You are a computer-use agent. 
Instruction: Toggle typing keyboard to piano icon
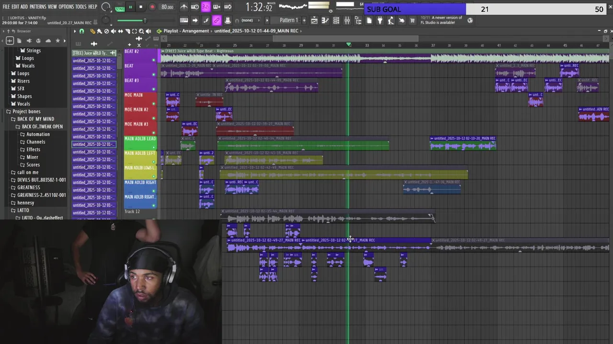pyautogui.click(x=184, y=21)
